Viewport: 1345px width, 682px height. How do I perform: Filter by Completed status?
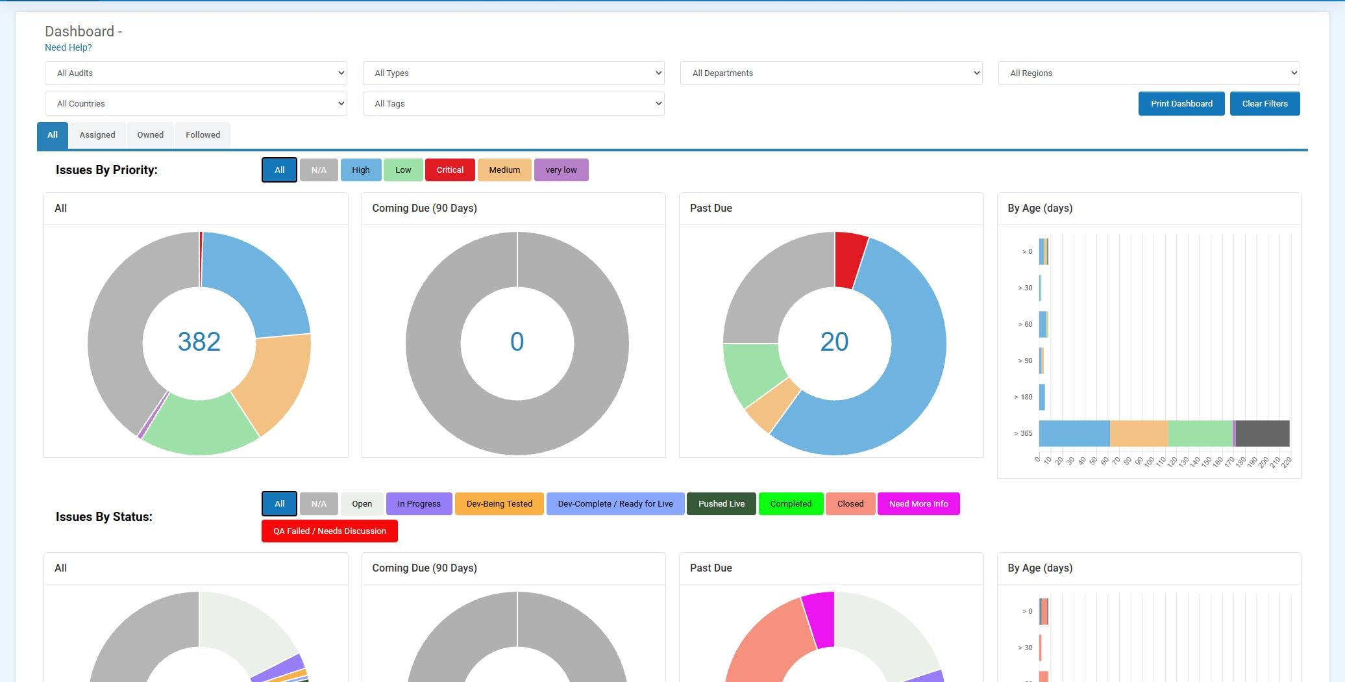pos(791,504)
